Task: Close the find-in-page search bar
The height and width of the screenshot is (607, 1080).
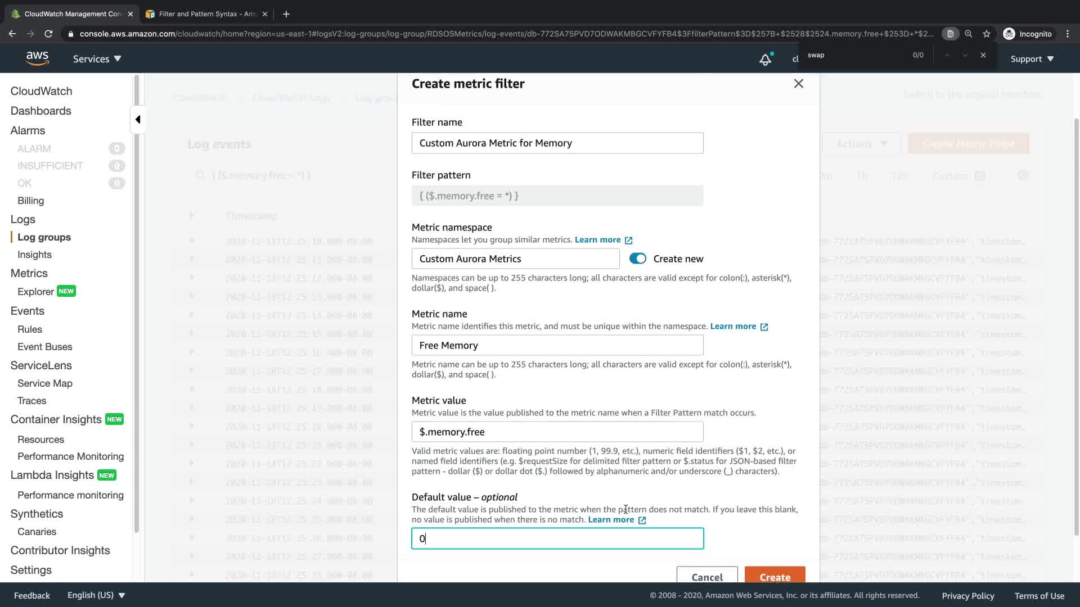Action: [x=983, y=55]
